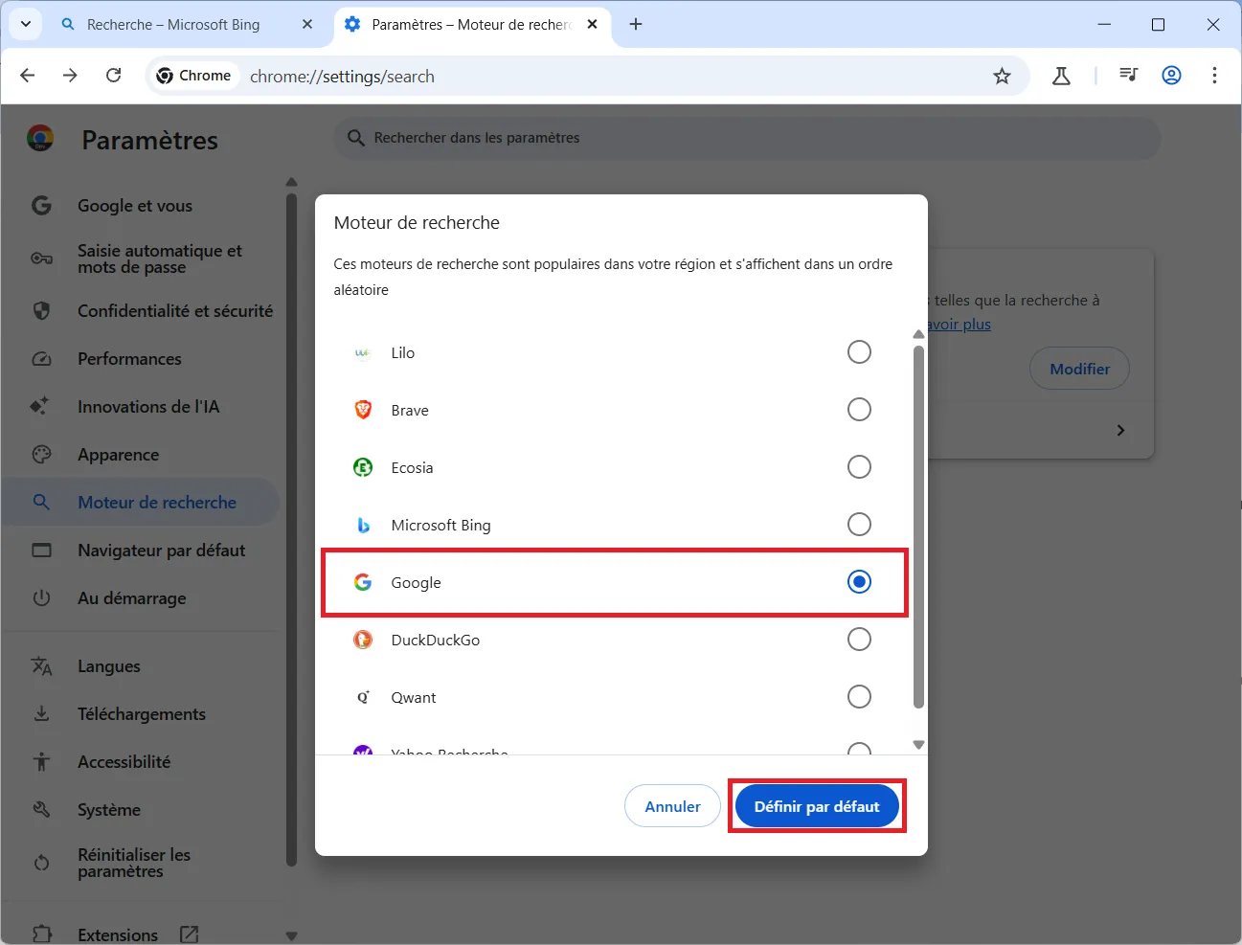Click the Définir par défaut button

click(817, 806)
